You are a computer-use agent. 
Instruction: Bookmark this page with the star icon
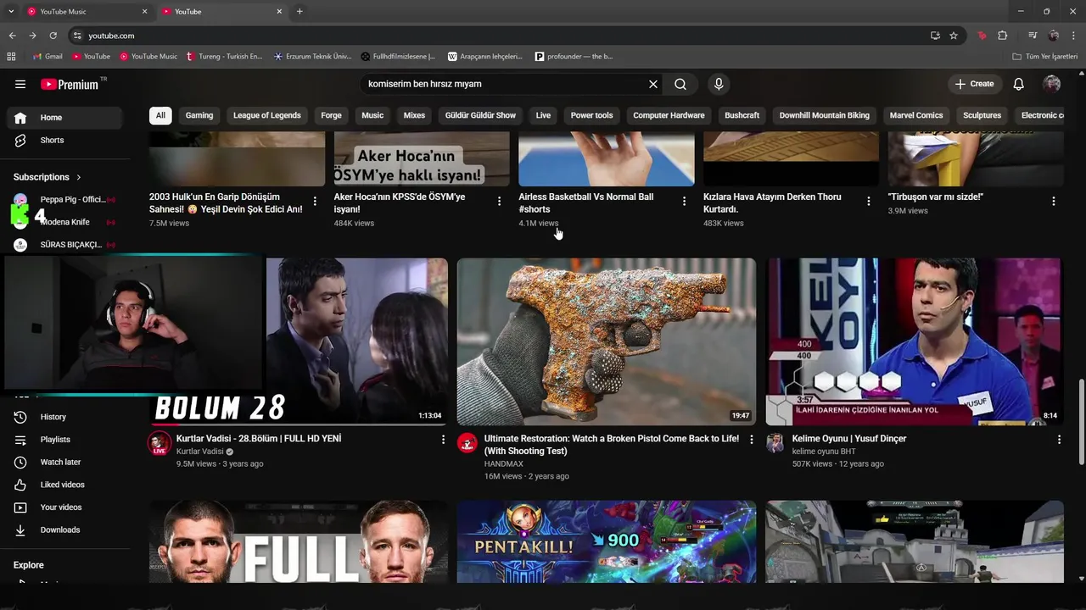pos(954,36)
